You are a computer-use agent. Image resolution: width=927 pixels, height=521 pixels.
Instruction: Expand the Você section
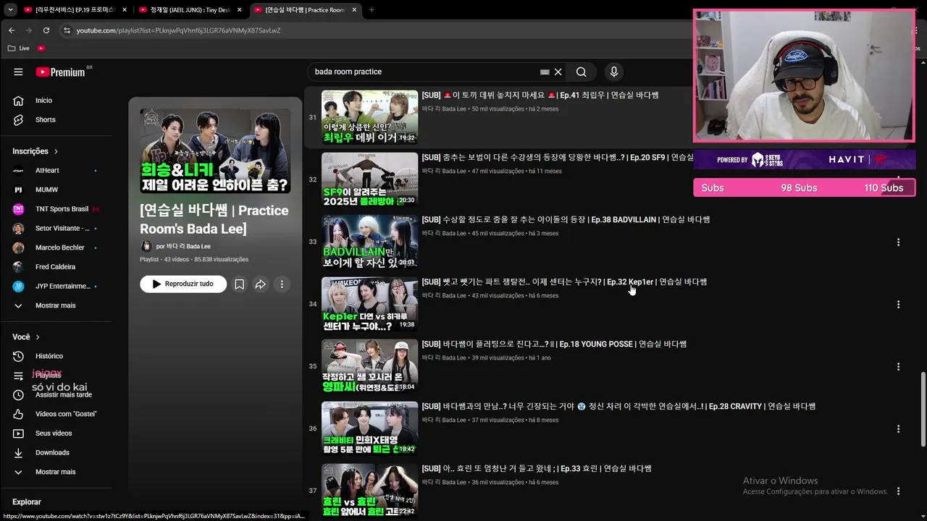(26, 336)
